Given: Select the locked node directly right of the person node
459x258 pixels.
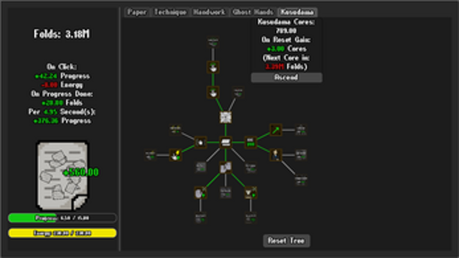Looking at the screenshot, I should coord(301,155).
